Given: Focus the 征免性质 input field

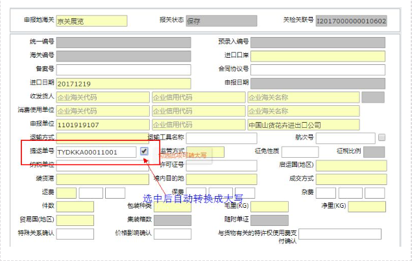Looking at the screenshot, I should [x=300, y=152].
